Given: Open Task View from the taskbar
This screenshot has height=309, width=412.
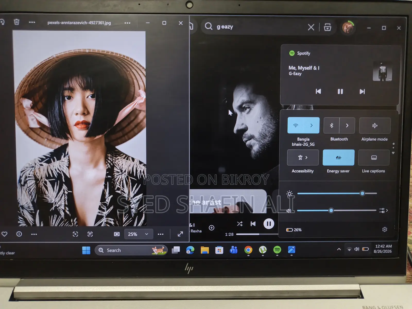Looking at the screenshot, I should [x=176, y=250].
